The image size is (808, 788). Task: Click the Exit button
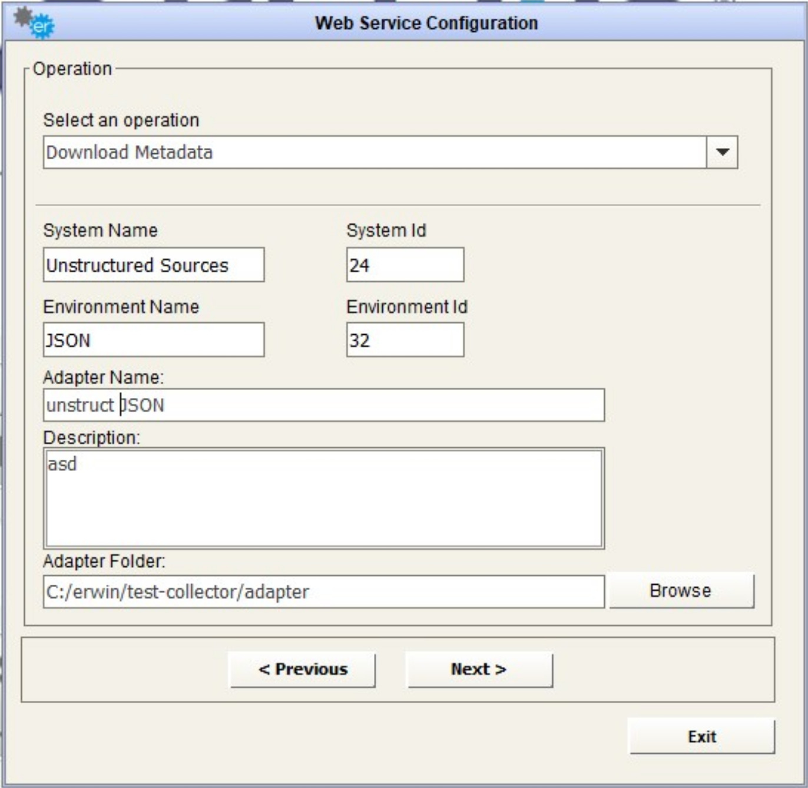(701, 737)
